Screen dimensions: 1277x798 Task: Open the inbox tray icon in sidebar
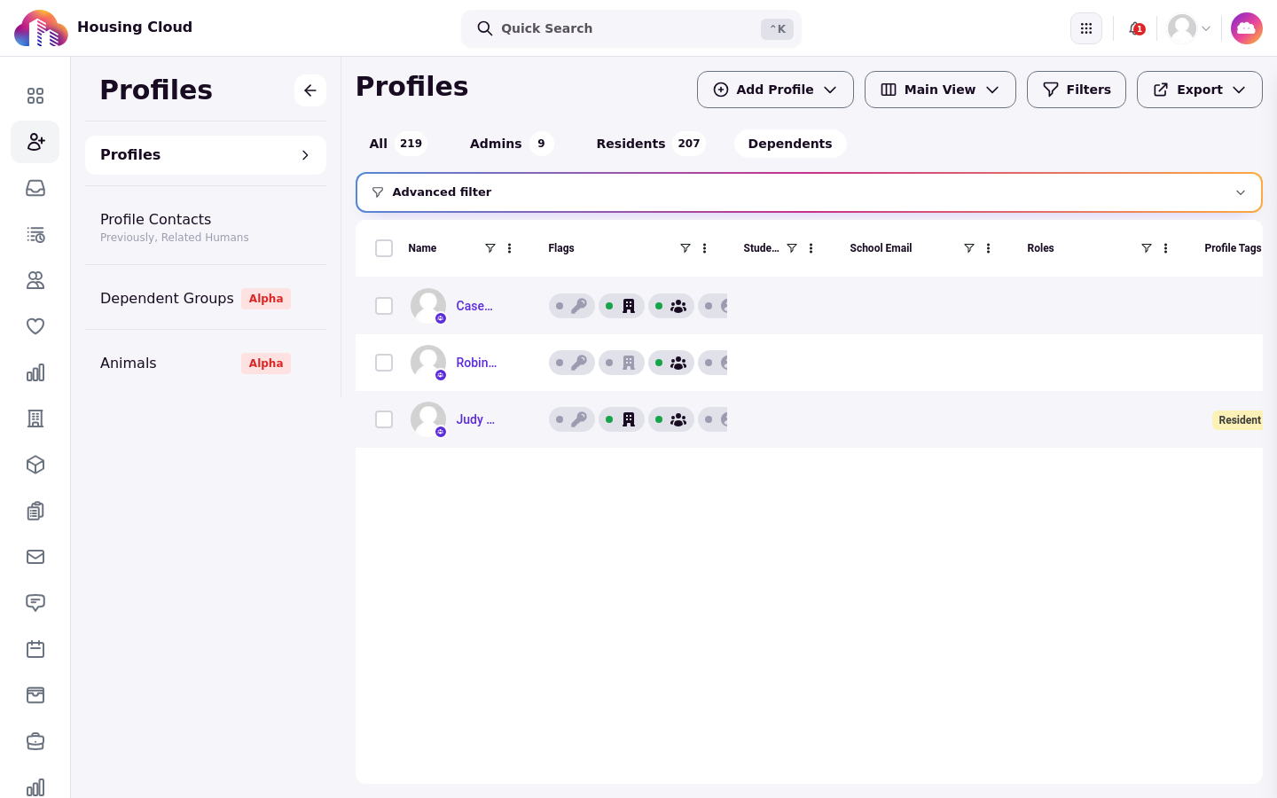coord(35,188)
